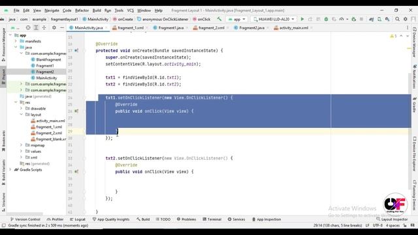Open the Terminal tool window
418x235 pixels.
212,219
